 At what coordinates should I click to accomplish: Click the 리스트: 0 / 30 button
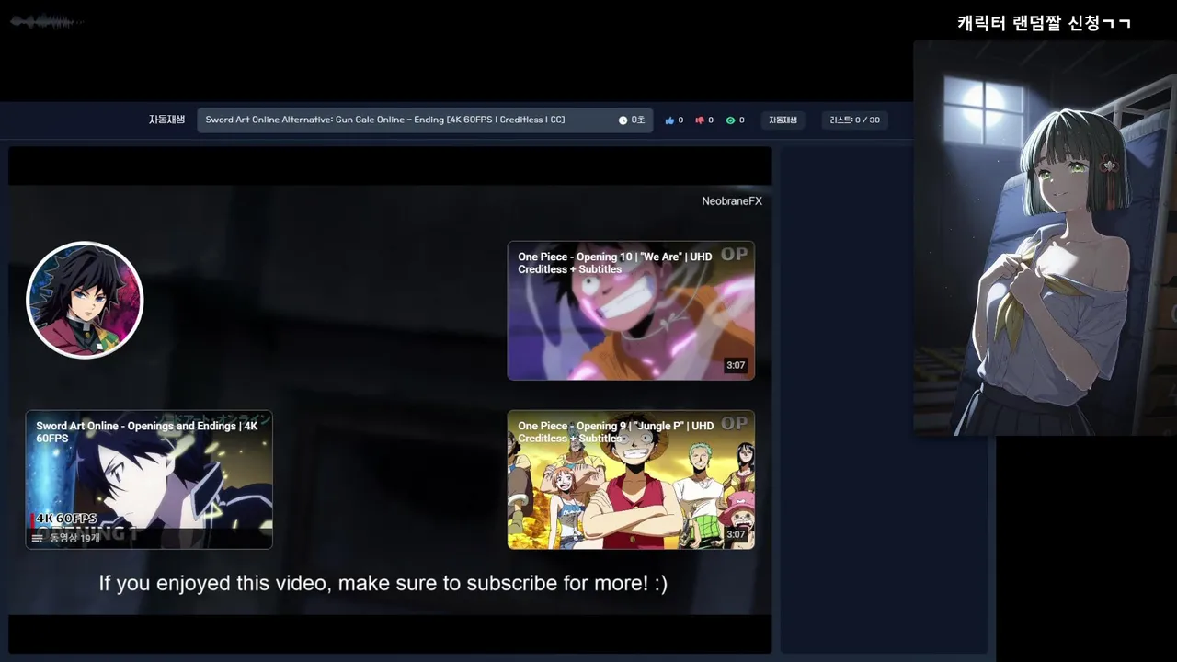click(854, 120)
